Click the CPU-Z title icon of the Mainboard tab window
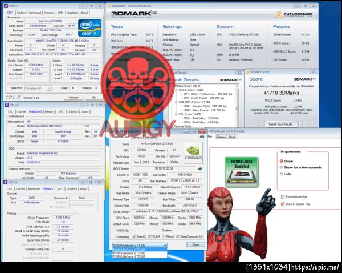The height and width of the screenshot is (273, 342). click(x=6, y=105)
